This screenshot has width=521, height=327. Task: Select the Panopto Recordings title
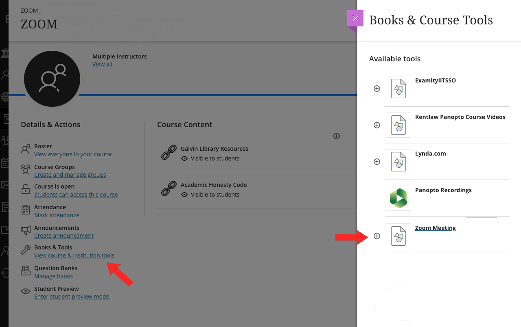pyautogui.click(x=443, y=190)
